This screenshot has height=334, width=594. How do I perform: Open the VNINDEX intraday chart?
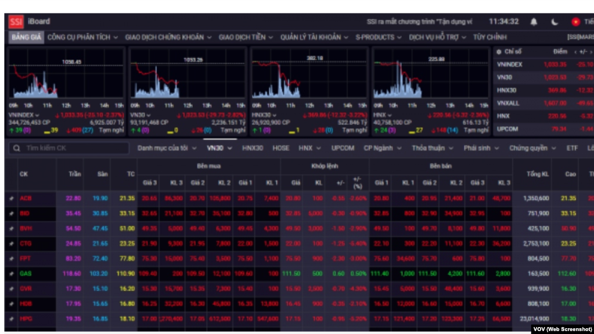[67, 74]
